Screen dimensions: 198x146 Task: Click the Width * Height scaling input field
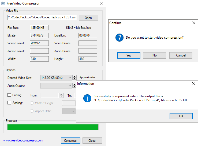click(x=69, y=103)
